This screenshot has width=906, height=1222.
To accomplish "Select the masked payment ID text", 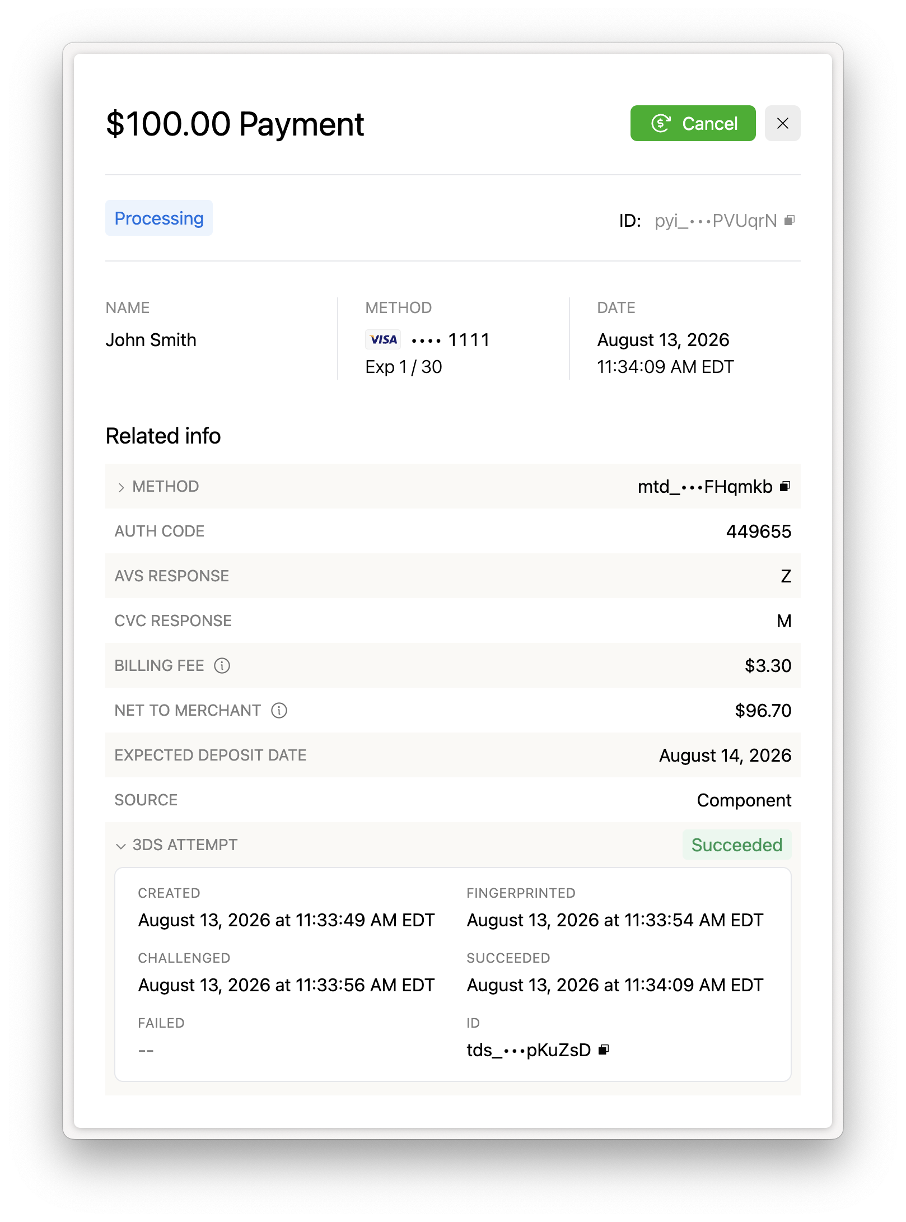I will click(716, 221).
